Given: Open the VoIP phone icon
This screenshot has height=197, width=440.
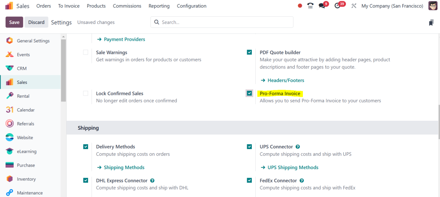Looking at the screenshot, I should point(310,6).
